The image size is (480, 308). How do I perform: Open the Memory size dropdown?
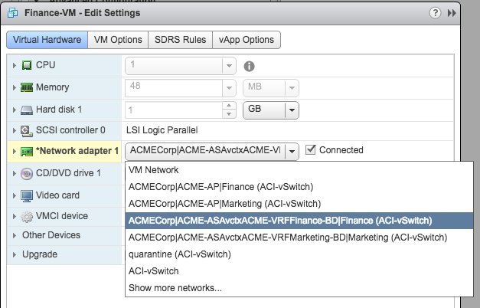(x=229, y=88)
